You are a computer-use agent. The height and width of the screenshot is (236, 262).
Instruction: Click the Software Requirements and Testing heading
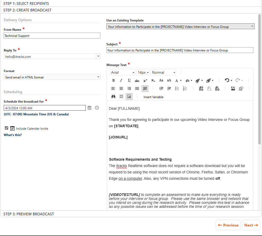coord(140,159)
